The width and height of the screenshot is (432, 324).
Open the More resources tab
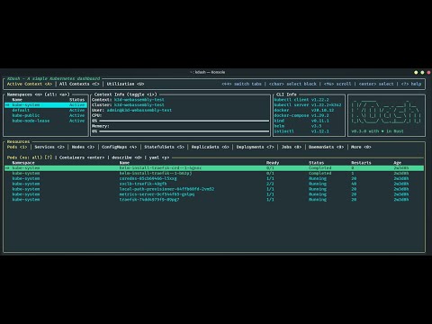pos(361,147)
